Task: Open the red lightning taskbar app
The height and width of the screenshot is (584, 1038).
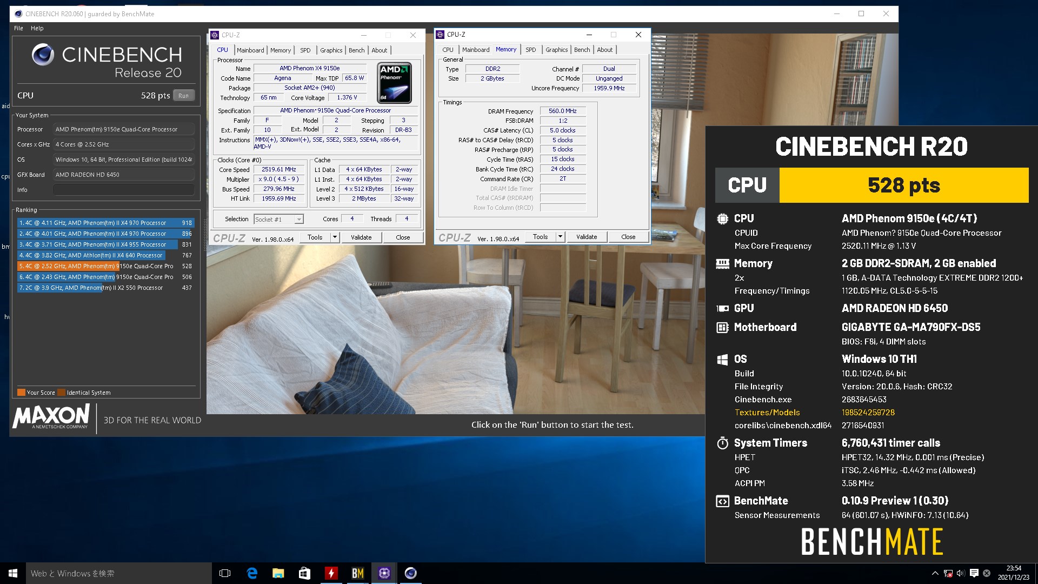Action: 331,573
